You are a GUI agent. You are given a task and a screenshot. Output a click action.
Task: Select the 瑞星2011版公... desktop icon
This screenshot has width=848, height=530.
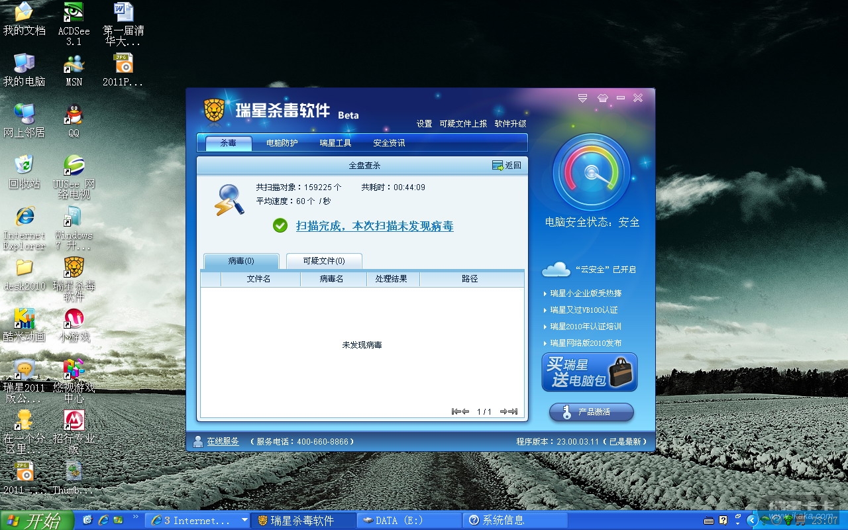point(24,381)
